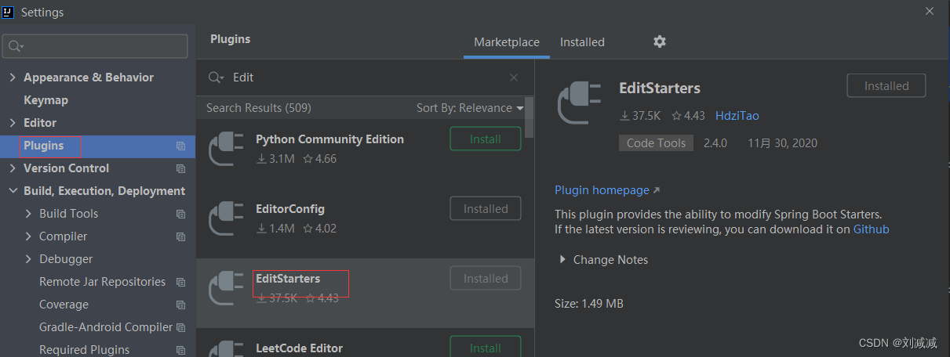The image size is (950, 357).
Task: Expand the Debugger node
Action: [28, 259]
